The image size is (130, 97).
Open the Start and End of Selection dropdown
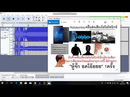click(50, 75)
